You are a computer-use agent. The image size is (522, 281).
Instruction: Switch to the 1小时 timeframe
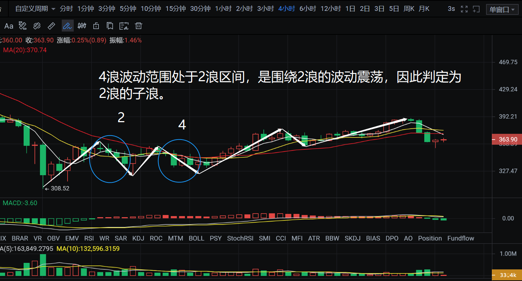223,9
